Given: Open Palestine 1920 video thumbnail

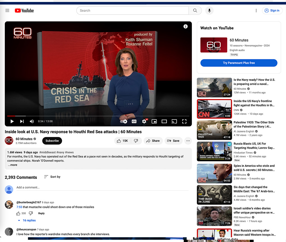Looking at the screenshot, I should point(214,130).
